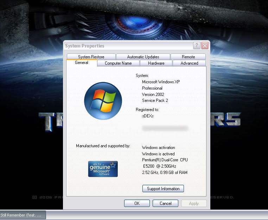Click the help question mark icon
Viewport: 268px width, 220px height.
tap(197, 46)
